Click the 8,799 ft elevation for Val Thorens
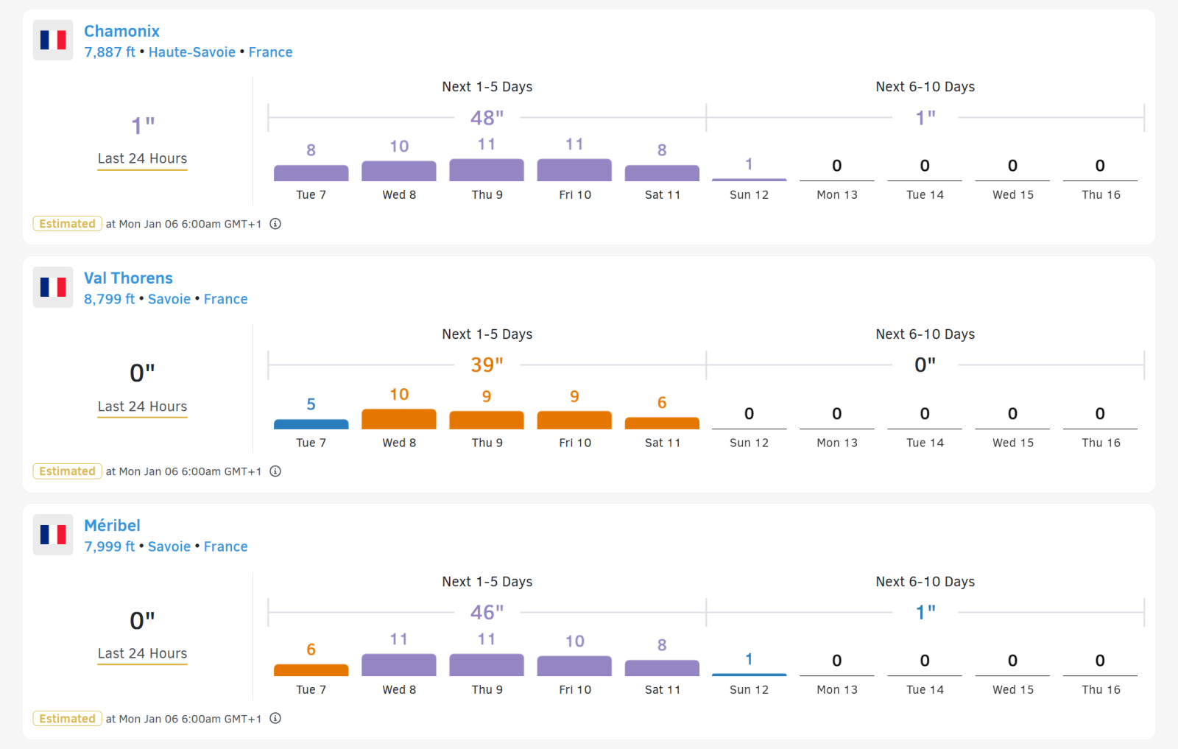The image size is (1178, 749). 110,299
